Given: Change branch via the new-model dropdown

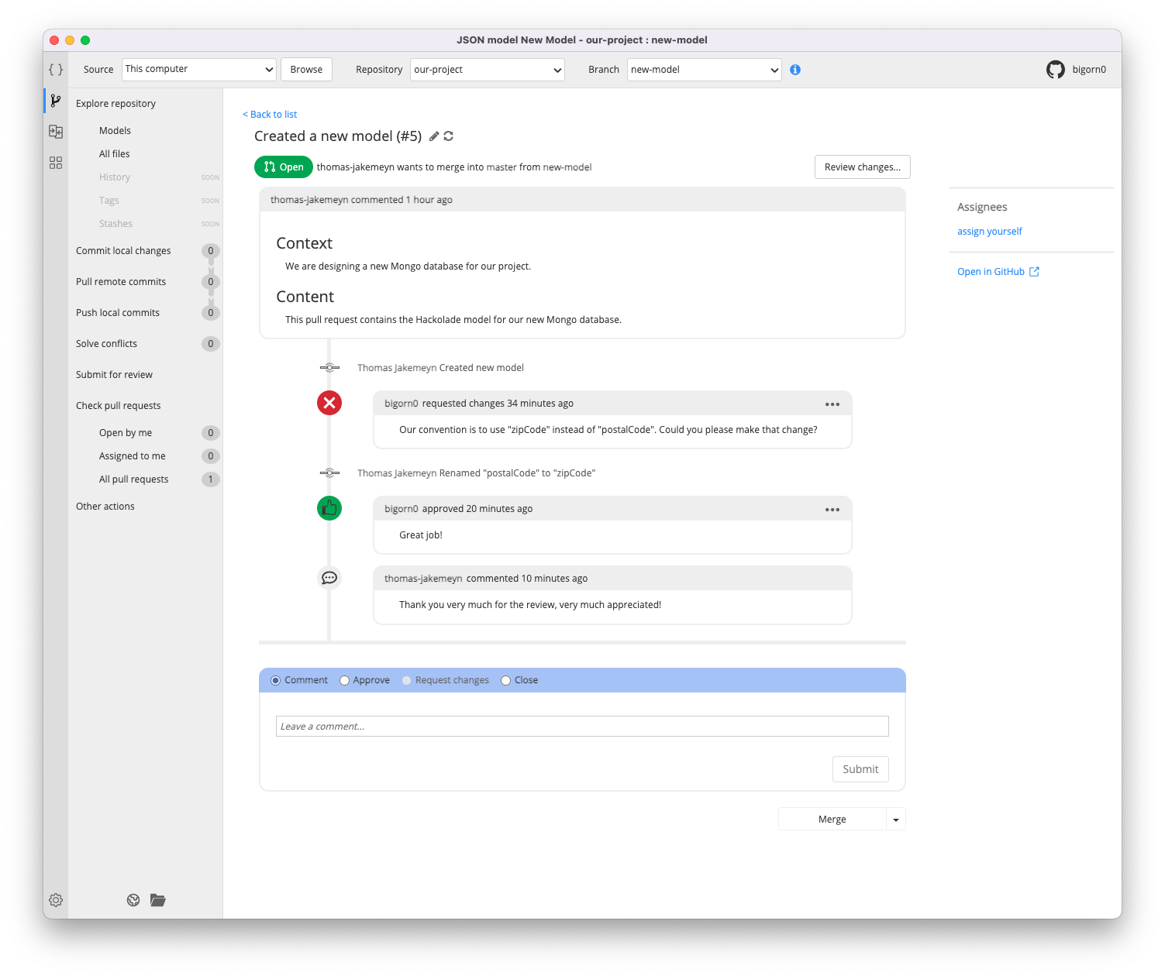Looking at the screenshot, I should pos(703,69).
